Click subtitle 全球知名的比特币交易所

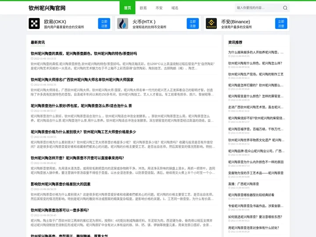(x=149, y=27)
